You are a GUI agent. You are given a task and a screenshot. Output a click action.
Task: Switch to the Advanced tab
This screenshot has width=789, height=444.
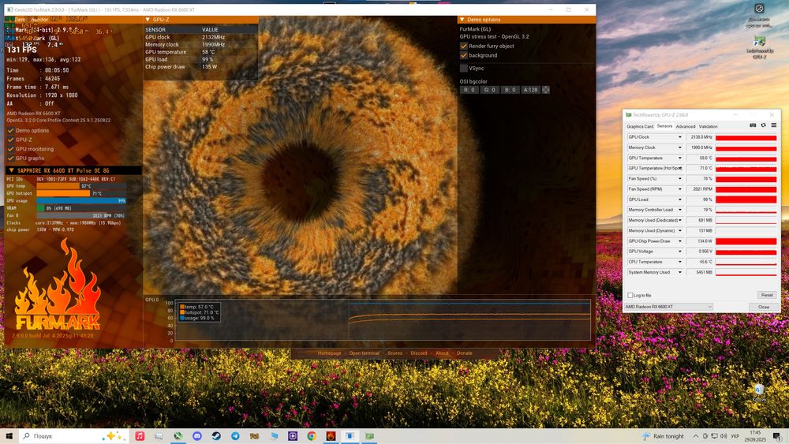click(686, 126)
